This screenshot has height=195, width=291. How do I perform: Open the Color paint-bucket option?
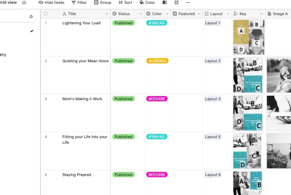click(147, 3)
